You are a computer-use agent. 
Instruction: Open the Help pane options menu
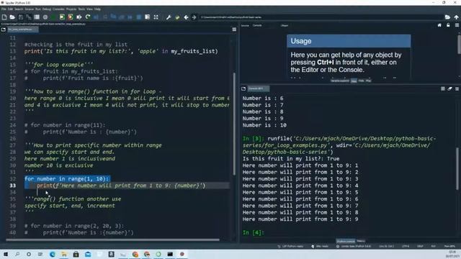[457, 25]
